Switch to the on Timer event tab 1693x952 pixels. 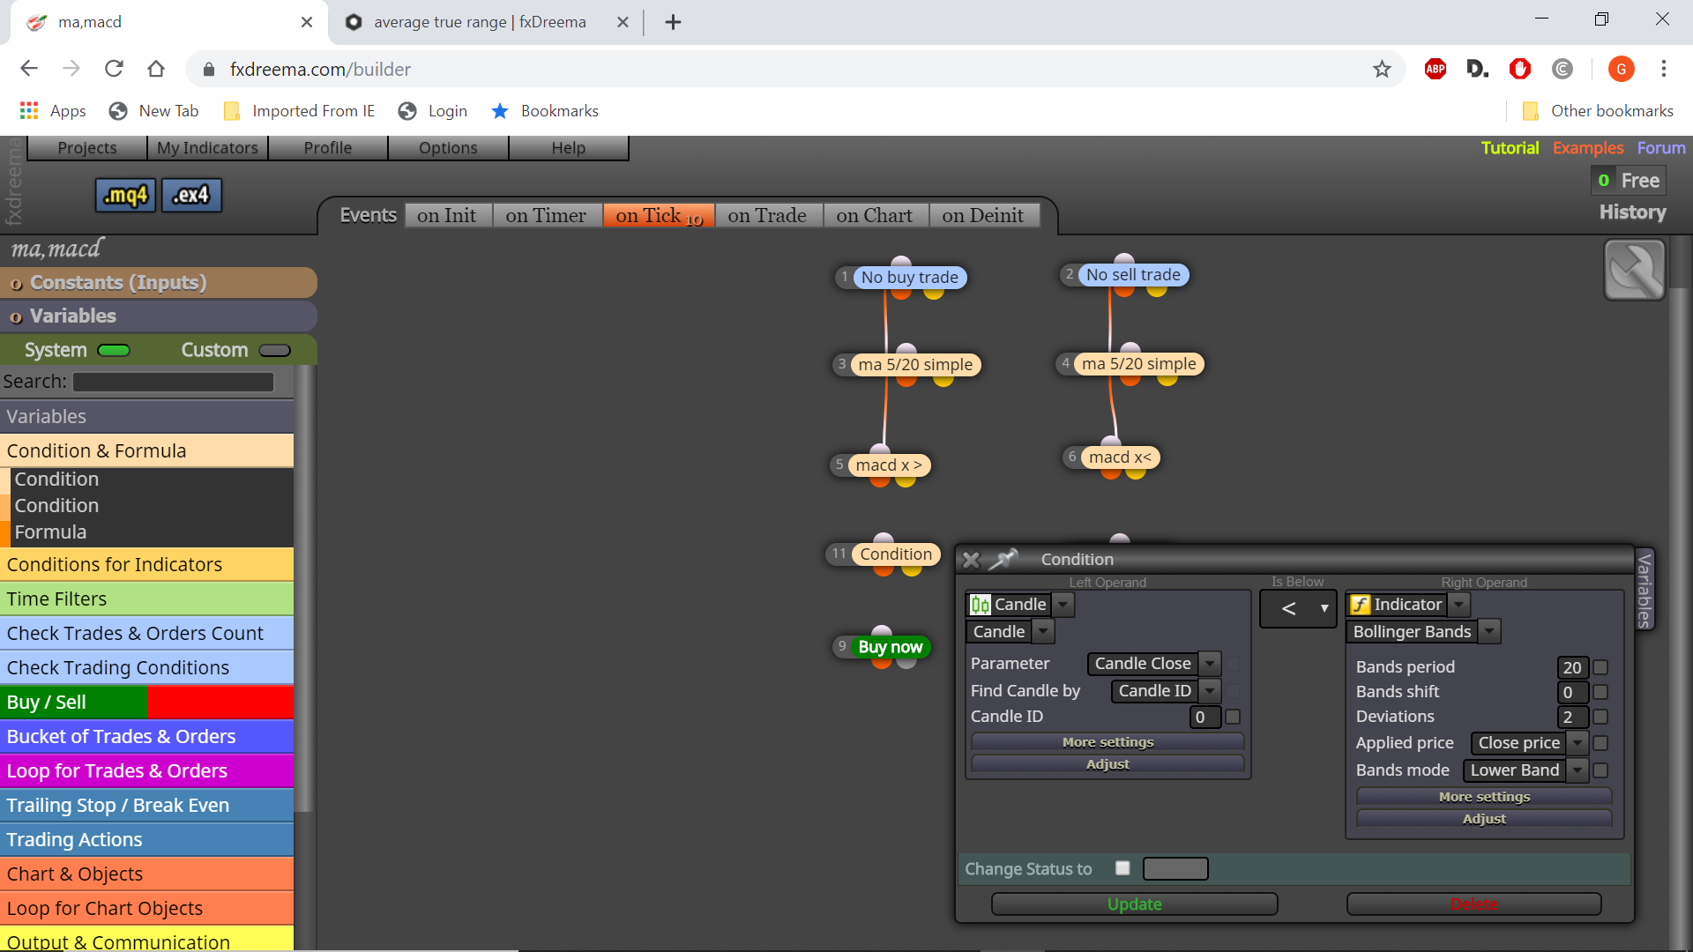(546, 216)
